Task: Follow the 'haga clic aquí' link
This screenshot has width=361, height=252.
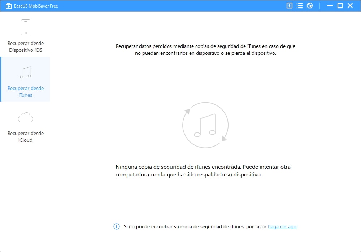Action: pyautogui.click(x=283, y=227)
